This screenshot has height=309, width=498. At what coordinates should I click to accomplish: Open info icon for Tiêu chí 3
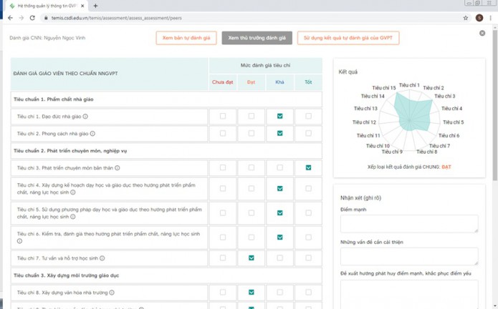[117, 168]
